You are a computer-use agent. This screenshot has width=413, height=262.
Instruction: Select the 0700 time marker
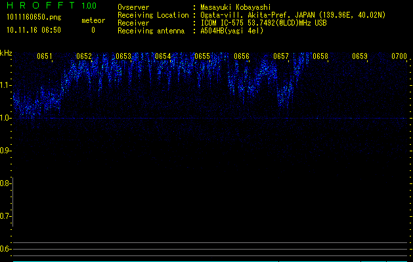[x=399, y=56]
